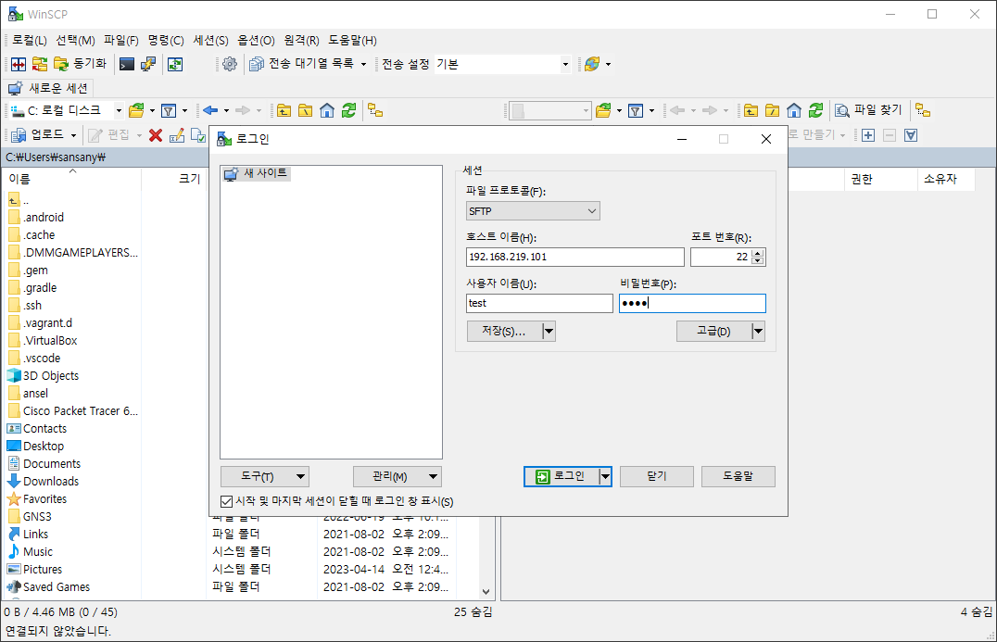The width and height of the screenshot is (997, 642).
Task: Refresh the local panel
Action: point(348,110)
